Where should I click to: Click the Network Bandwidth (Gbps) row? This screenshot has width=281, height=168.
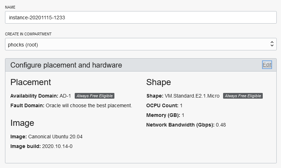point(186,125)
